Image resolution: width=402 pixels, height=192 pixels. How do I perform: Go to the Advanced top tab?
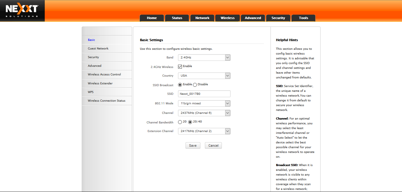[253, 18]
